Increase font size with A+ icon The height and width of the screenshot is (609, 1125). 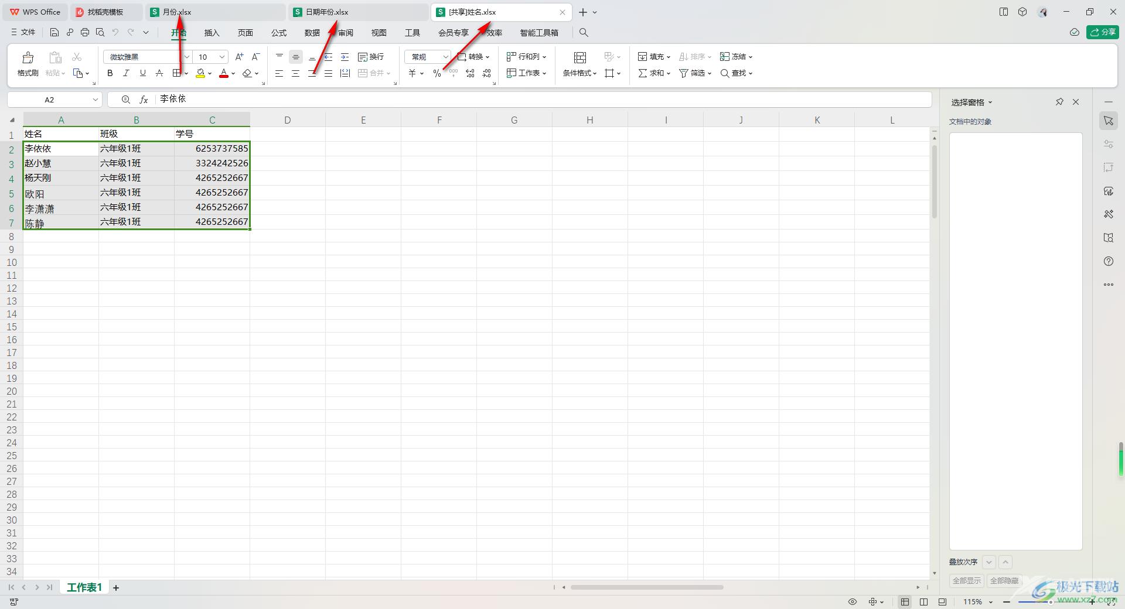point(239,57)
